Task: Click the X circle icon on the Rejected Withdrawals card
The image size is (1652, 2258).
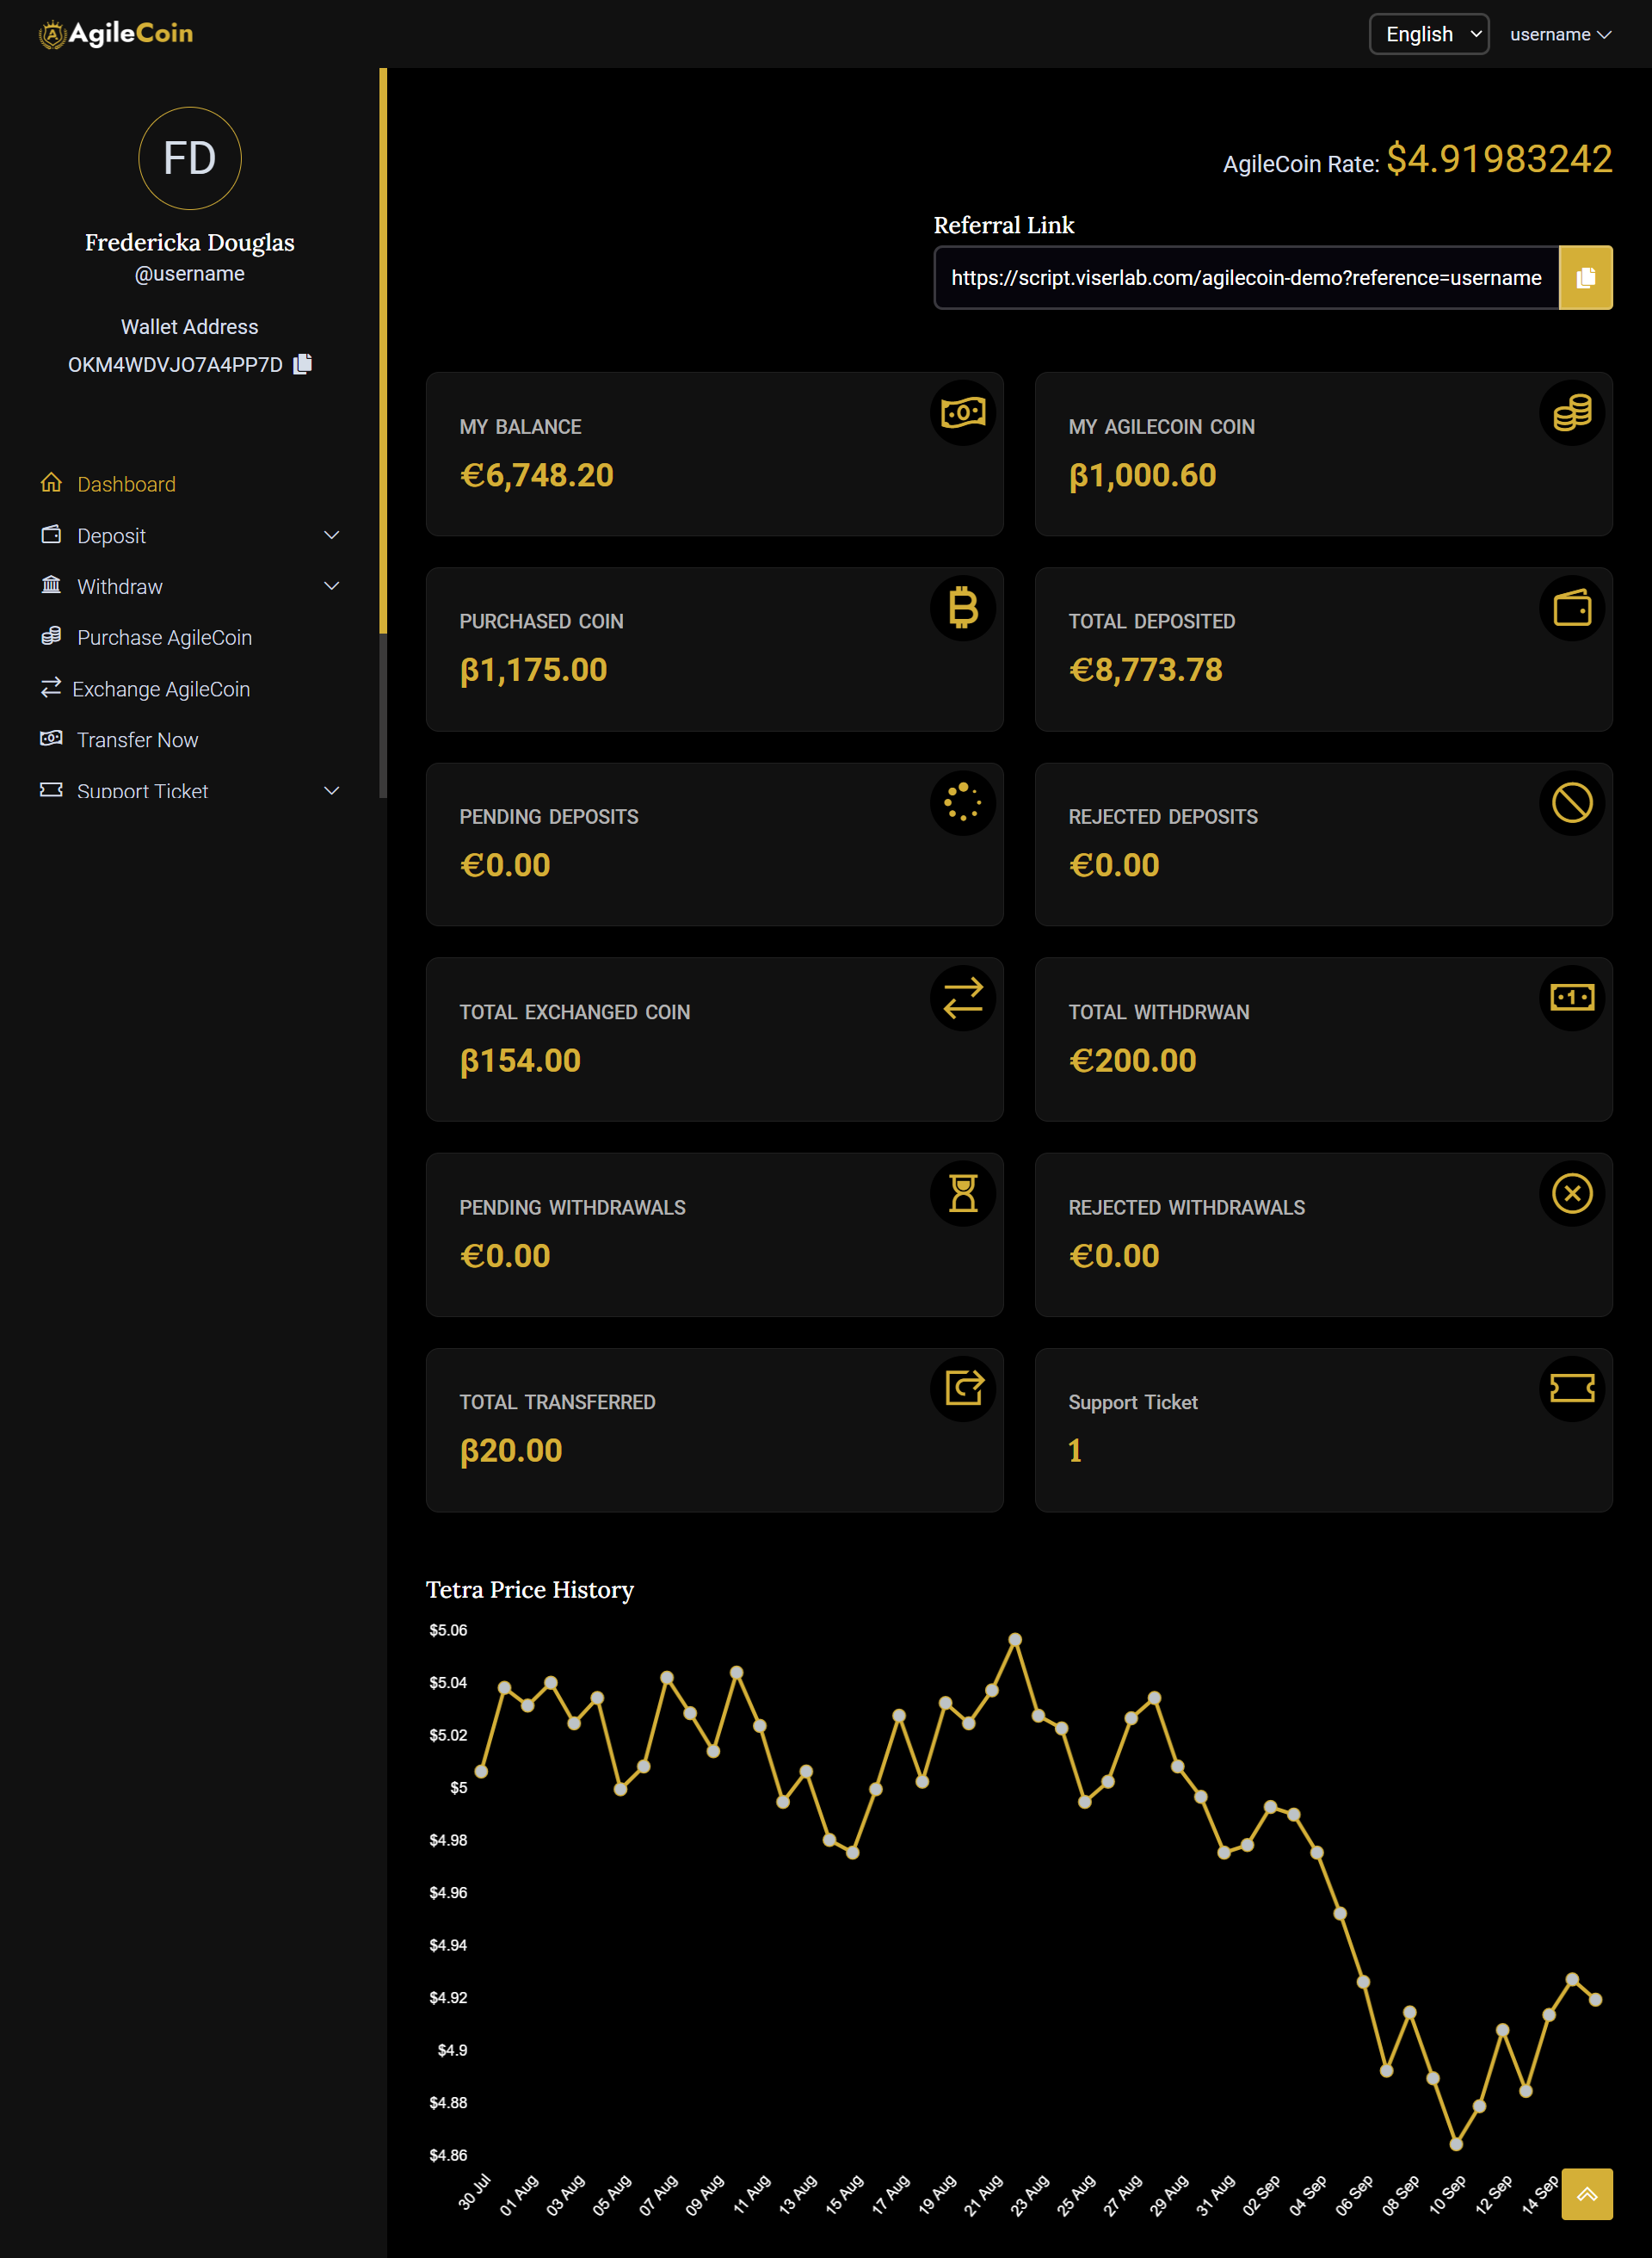Action: click(x=1572, y=1192)
